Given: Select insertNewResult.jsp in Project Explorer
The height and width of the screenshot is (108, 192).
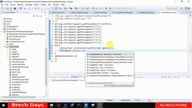Looking at the screenshot, I should [x=19, y=92].
